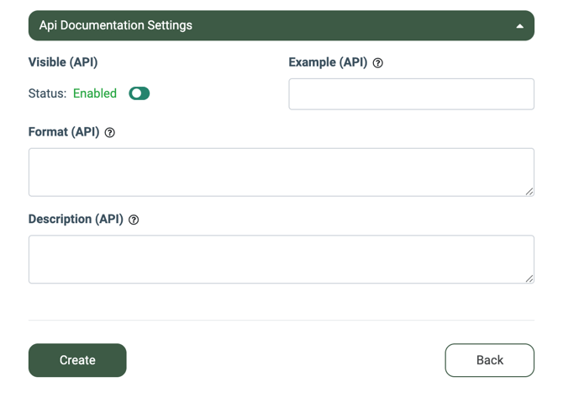The width and height of the screenshot is (563, 398).
Task: Click the Api Documentation Settings header title
Action: 116,25
